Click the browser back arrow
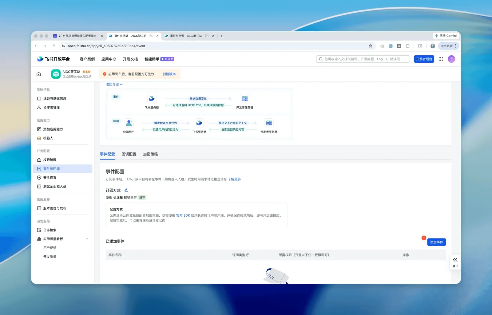 37,46
